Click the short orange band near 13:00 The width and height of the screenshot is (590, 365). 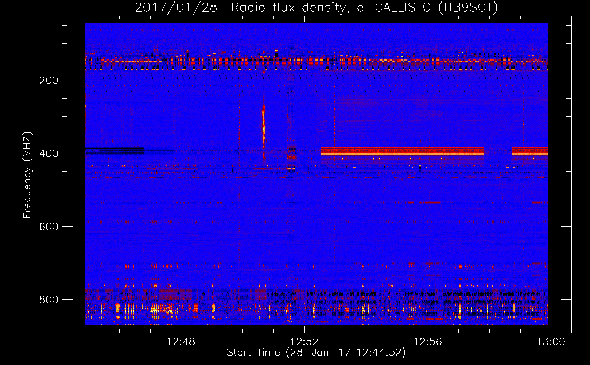point(530,151)
